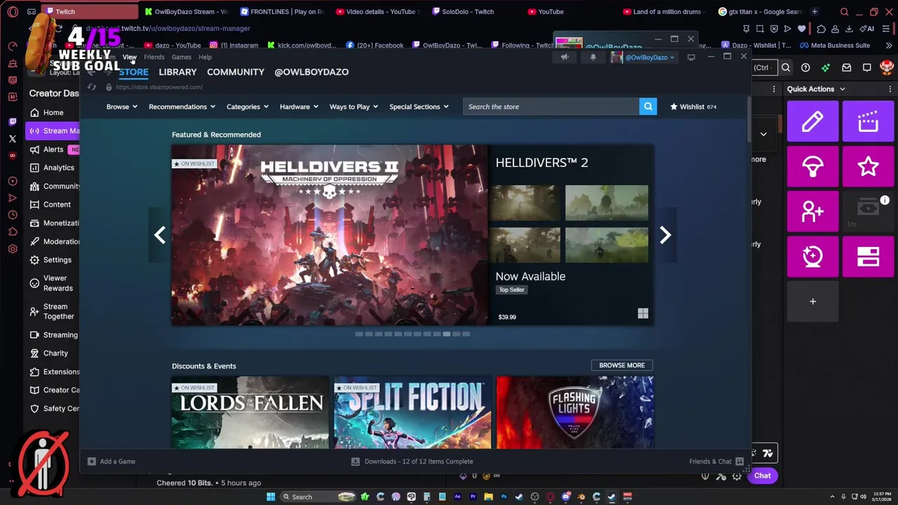The image size is (898, 505).
Task: Click the Steam page reload icon
Action: pos(92,87)
